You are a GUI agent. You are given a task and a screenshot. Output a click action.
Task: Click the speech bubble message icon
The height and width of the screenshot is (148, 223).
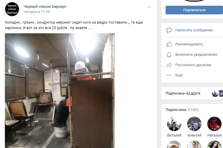(169, 30)
